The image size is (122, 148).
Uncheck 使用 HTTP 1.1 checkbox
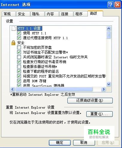pyautogui.click(x=19, y=33)
